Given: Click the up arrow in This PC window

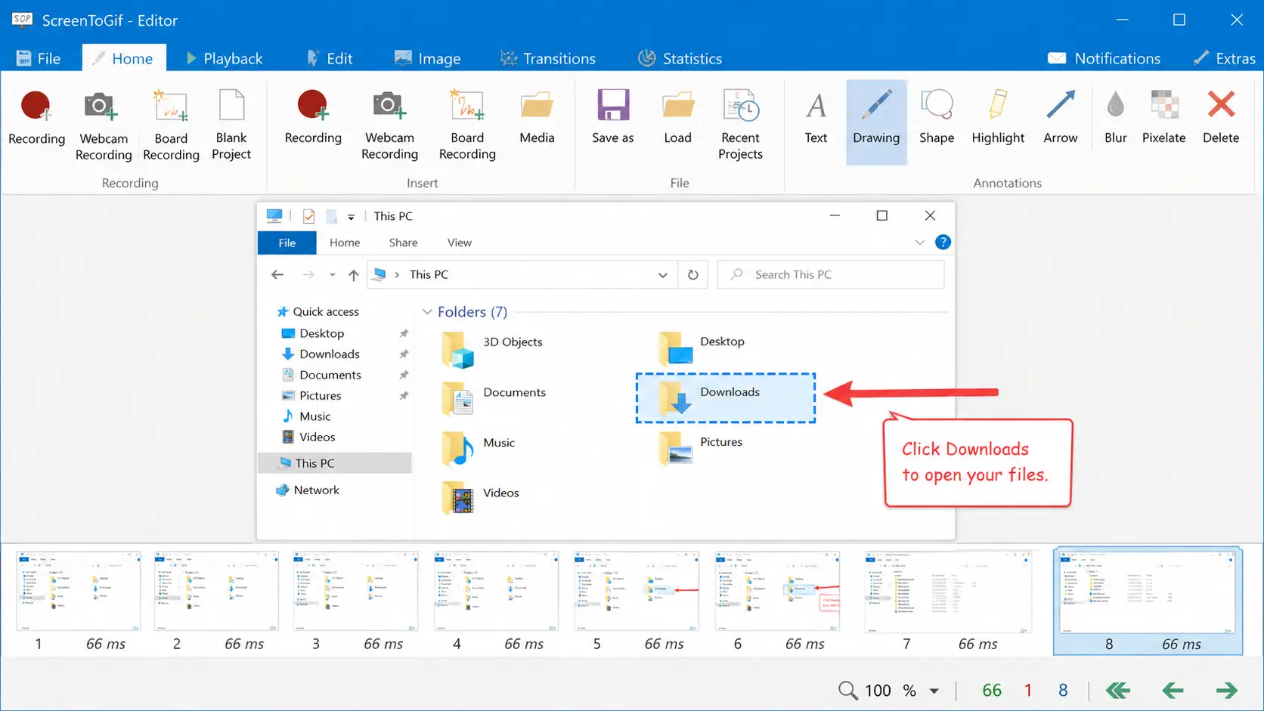Looking at the screenshot, I should (353, 275).
